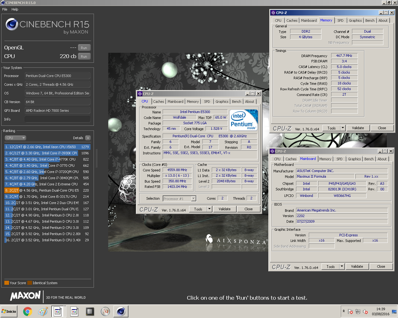Switch to Bench tab in Mainboard window
Image resolution: width=398 pixels, height=318 pixels.
click(369, 159)
